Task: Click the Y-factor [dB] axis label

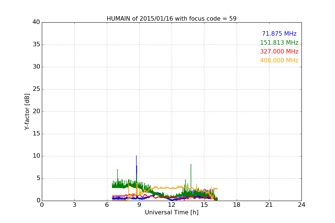Action: pos(27,111)
